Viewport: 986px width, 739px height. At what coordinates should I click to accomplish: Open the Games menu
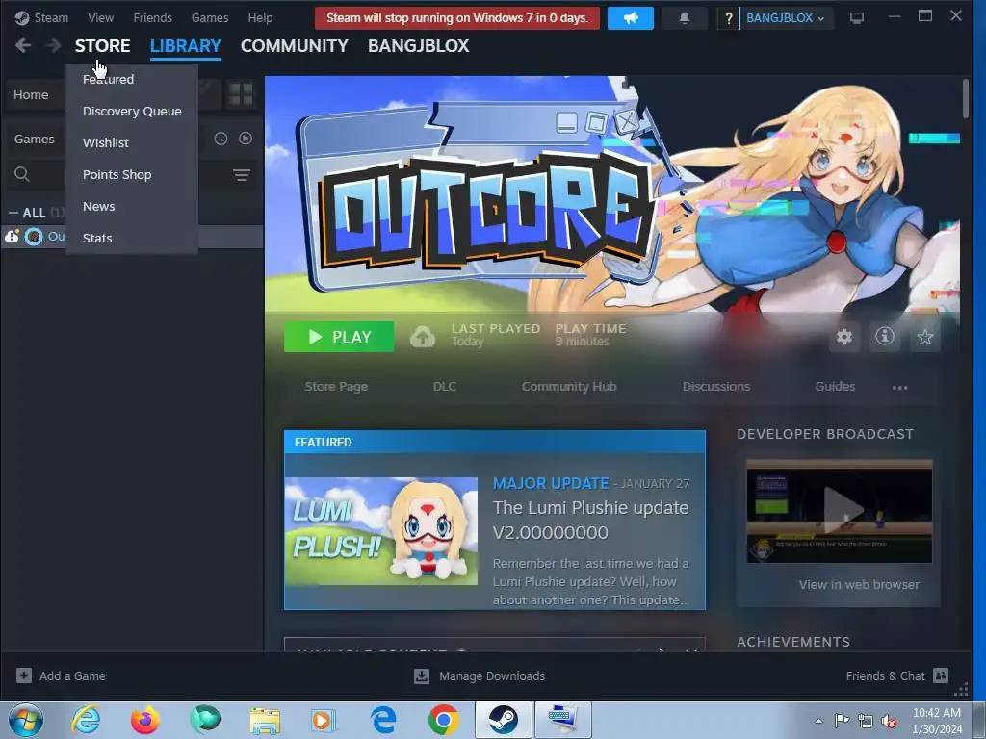click(x=210, y=17)
